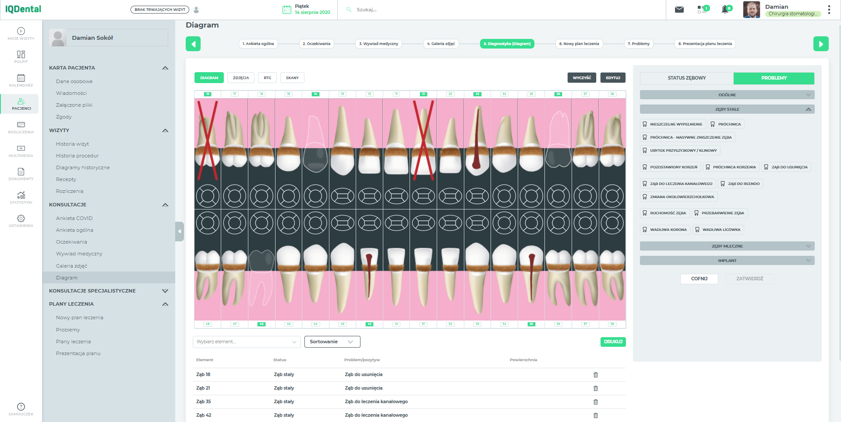Switch to Problemy tab

[774, 78]
